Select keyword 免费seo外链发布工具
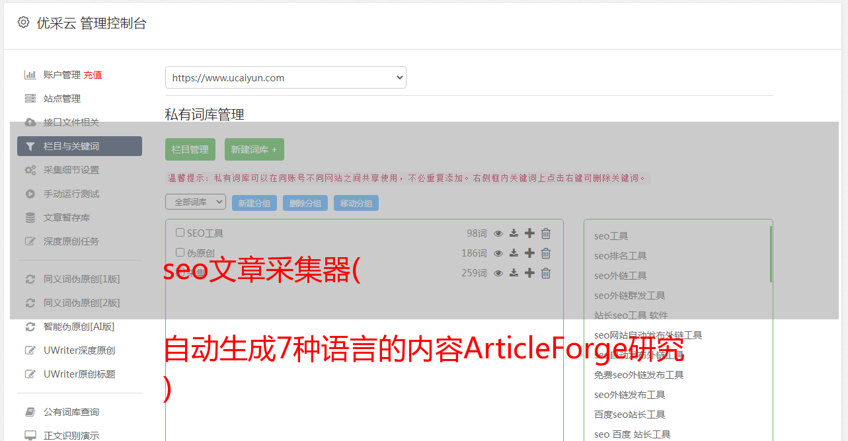The image size is (848, 441). (638, 375)
